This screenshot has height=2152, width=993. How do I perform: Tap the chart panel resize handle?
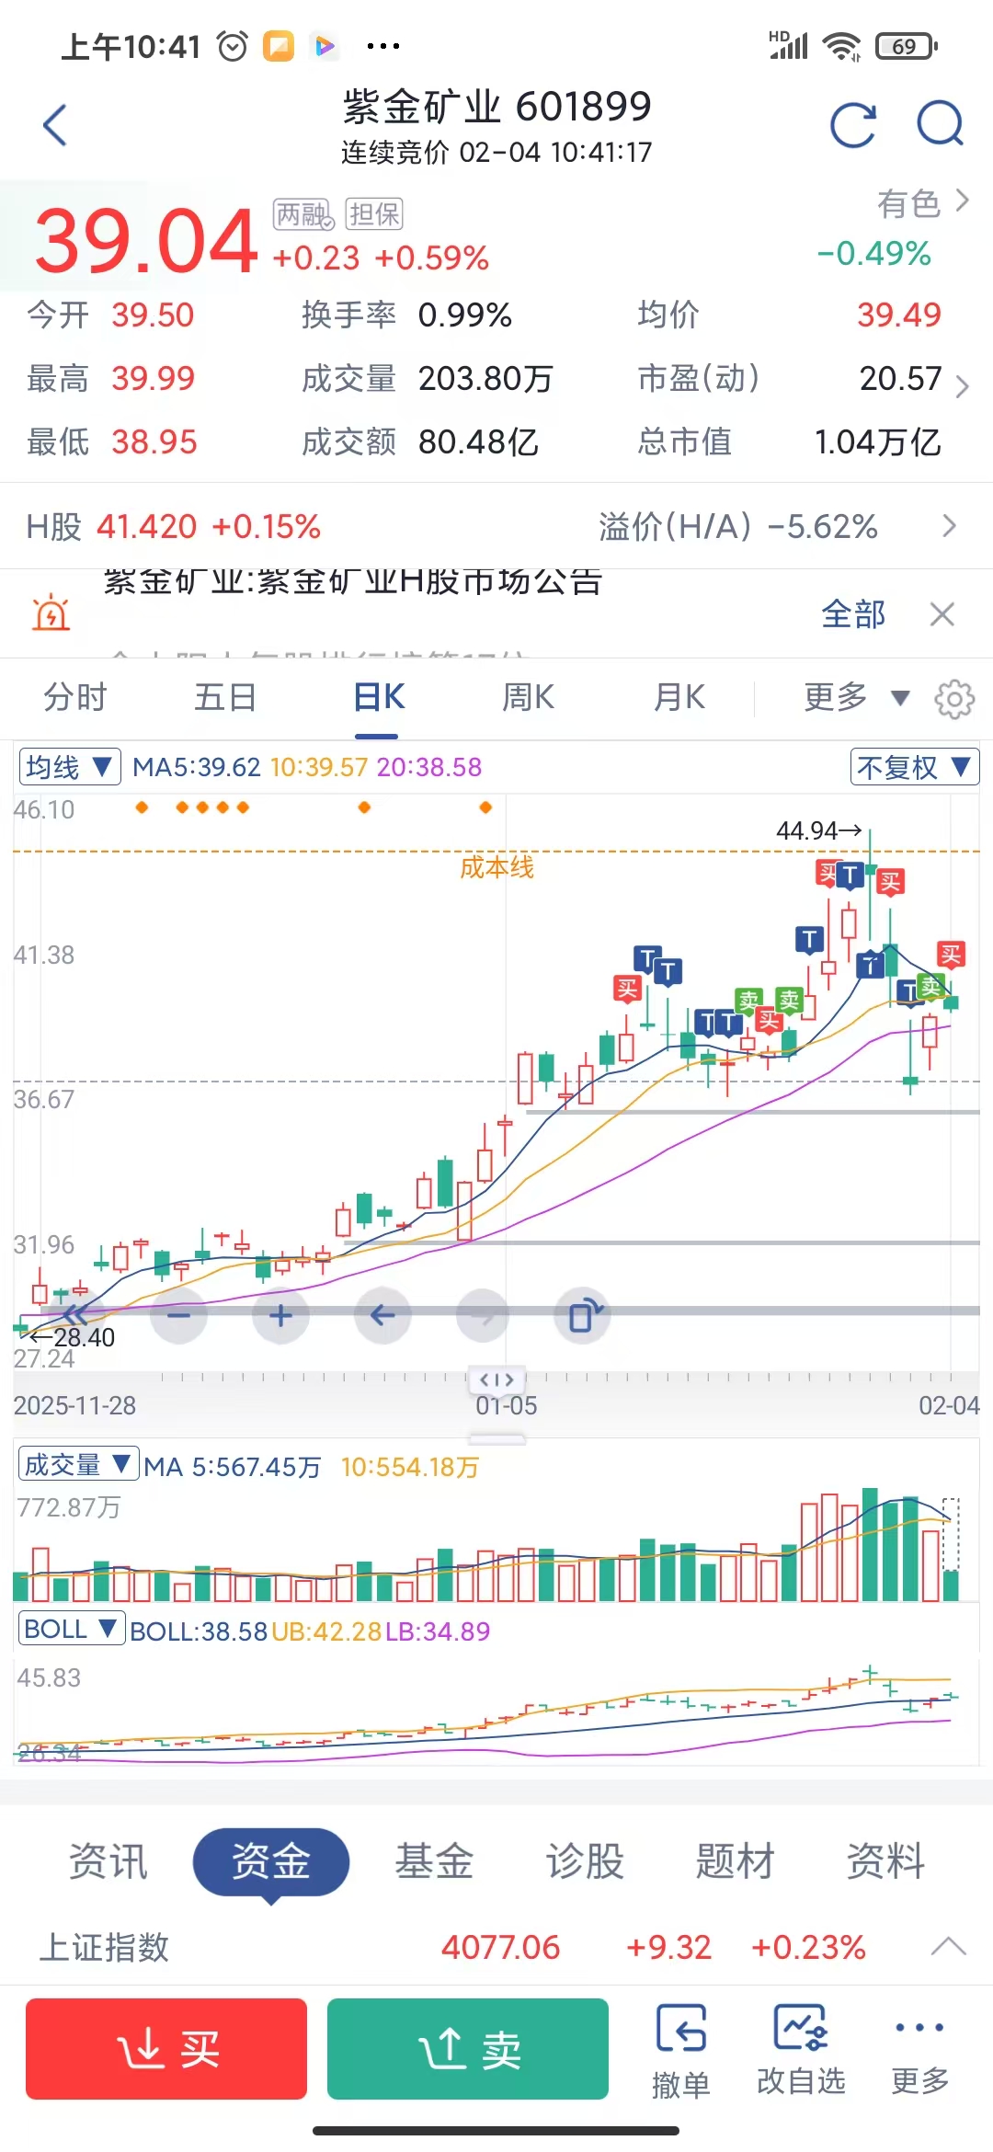[497, 1438]
